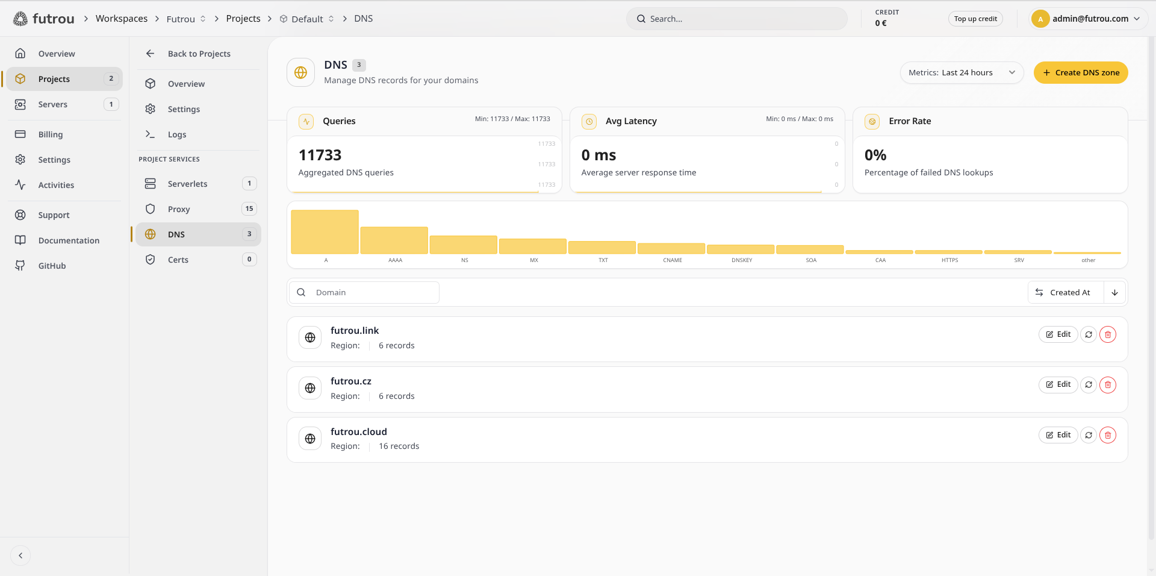Open Certs project service
The width and height of the screenshot is (1156, 576).
pyautogui.click(x=199, y=260)
